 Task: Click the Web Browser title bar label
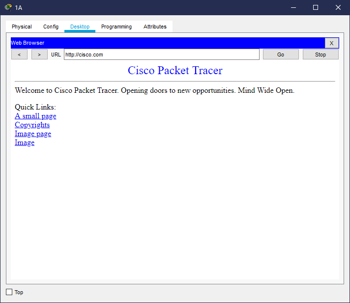(28, 43)
